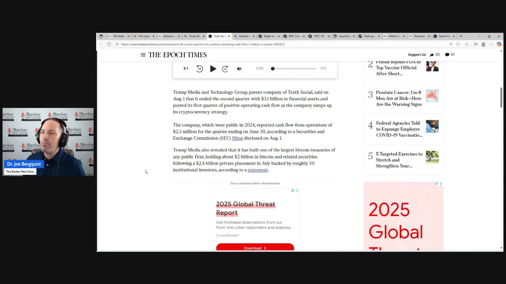Open Federal Agencies Told to Expunge article
This screenshot has width=506, height=284.
pyautogui.click(x=399, y=129)
